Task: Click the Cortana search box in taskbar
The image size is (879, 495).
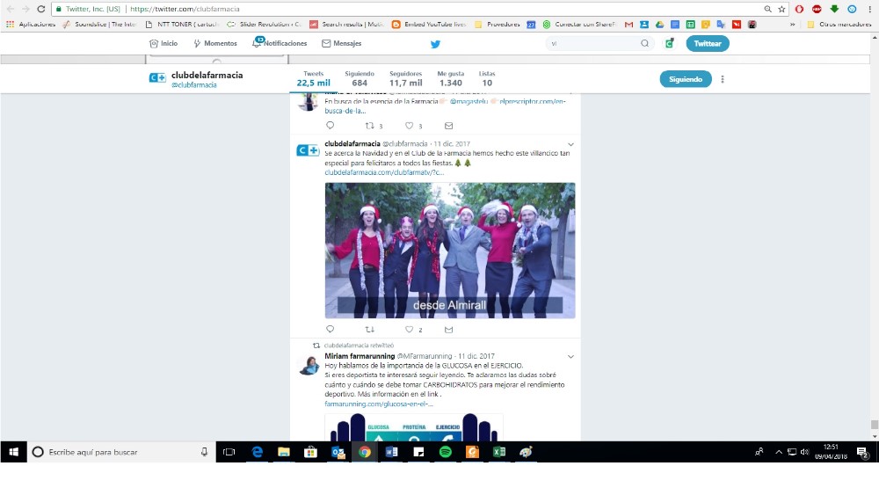Action: pos(121,452)
